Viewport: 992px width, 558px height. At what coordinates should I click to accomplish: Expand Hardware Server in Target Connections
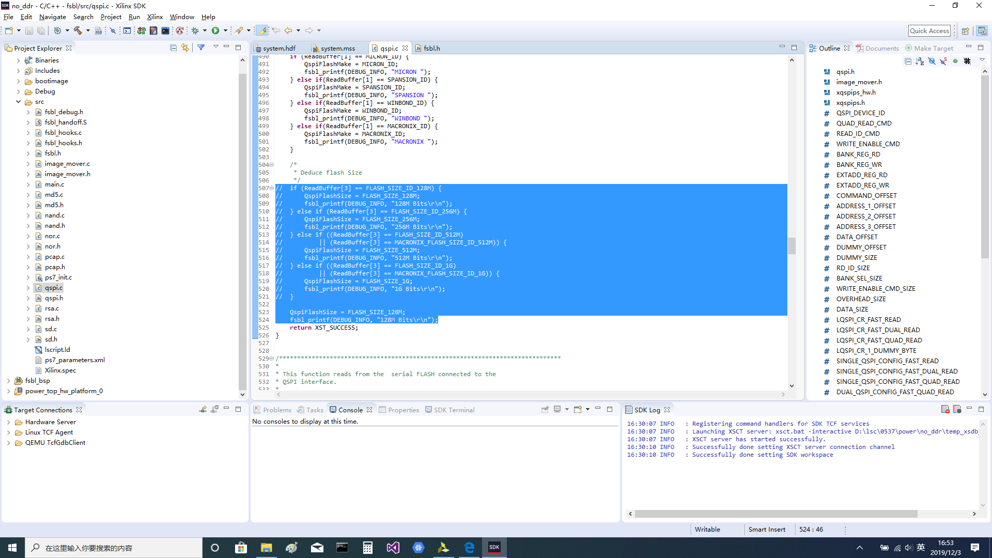9,422
